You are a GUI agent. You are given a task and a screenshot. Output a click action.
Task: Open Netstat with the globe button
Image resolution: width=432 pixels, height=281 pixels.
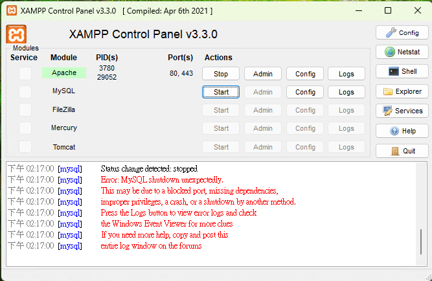point(402,52)
